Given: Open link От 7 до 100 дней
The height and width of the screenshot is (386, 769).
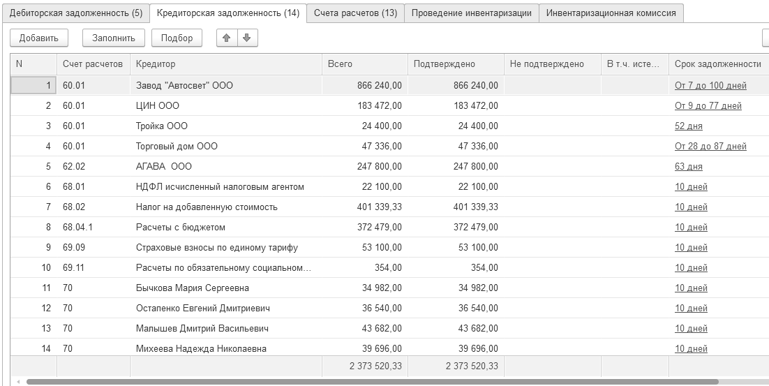Looking at the screenshot, I should click(710, 85).
